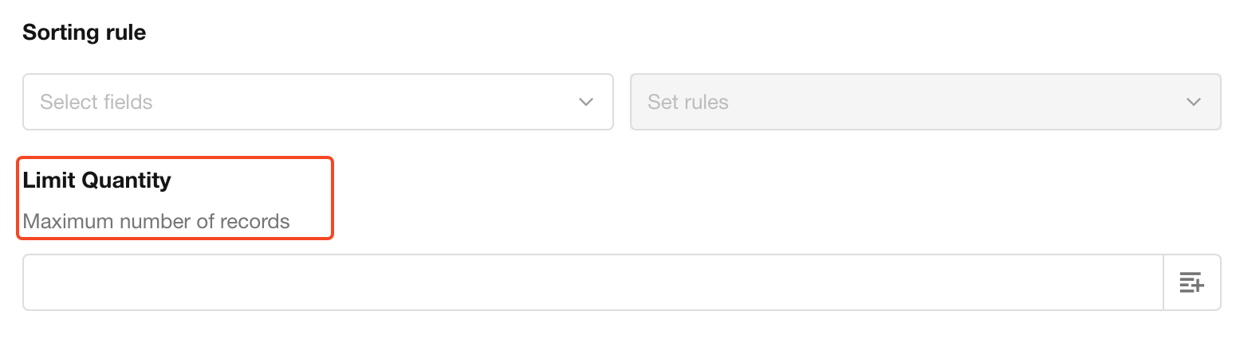This screenshot has width=1236, height=342.
Task: Click the Select fields chevron arrow
Action: click(x=586, y=102)
